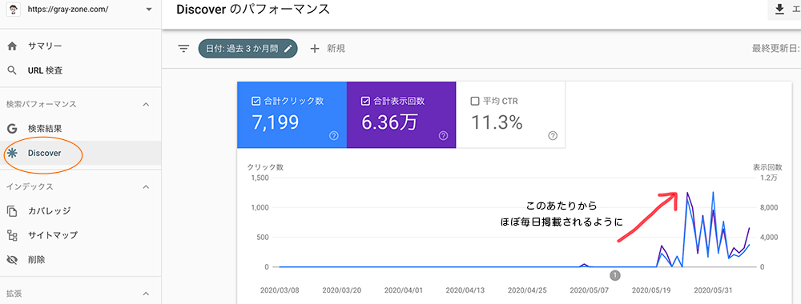Open カバレッジ report
This screenshot has width=801, height=304.
pos(49,210)
